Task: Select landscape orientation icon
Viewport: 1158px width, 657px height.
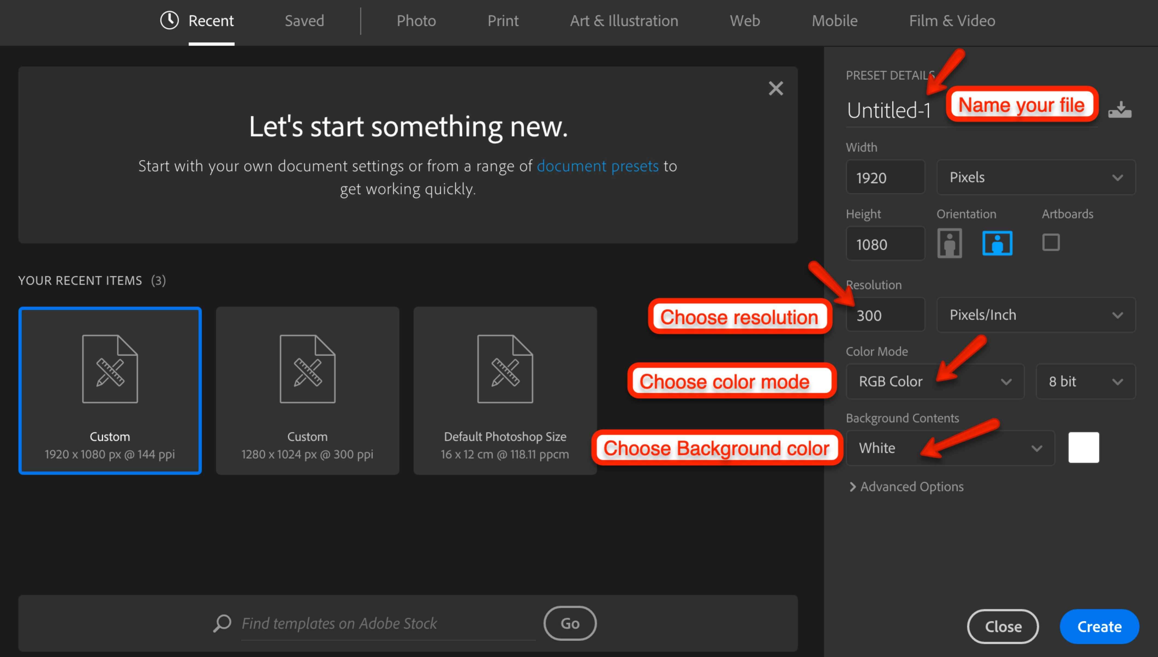Action: (997, 243)
